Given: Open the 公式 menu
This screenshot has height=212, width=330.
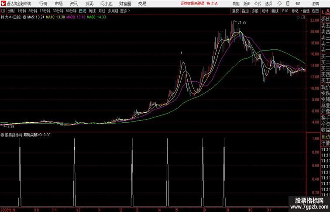Looking at the screenshot, I should (258, 3).
